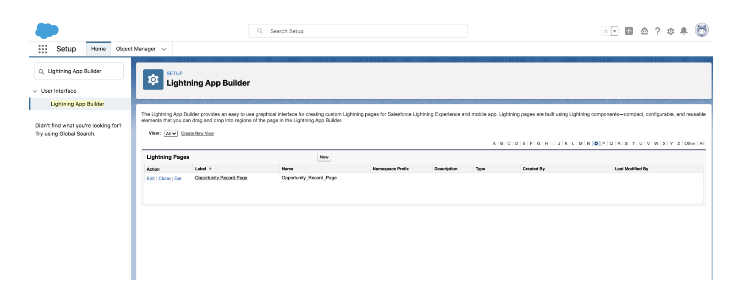Clone the Opportunity Record Page
The height and width of the screenshot is (282, 750).
pyautogui.click(x=165, y=179)
